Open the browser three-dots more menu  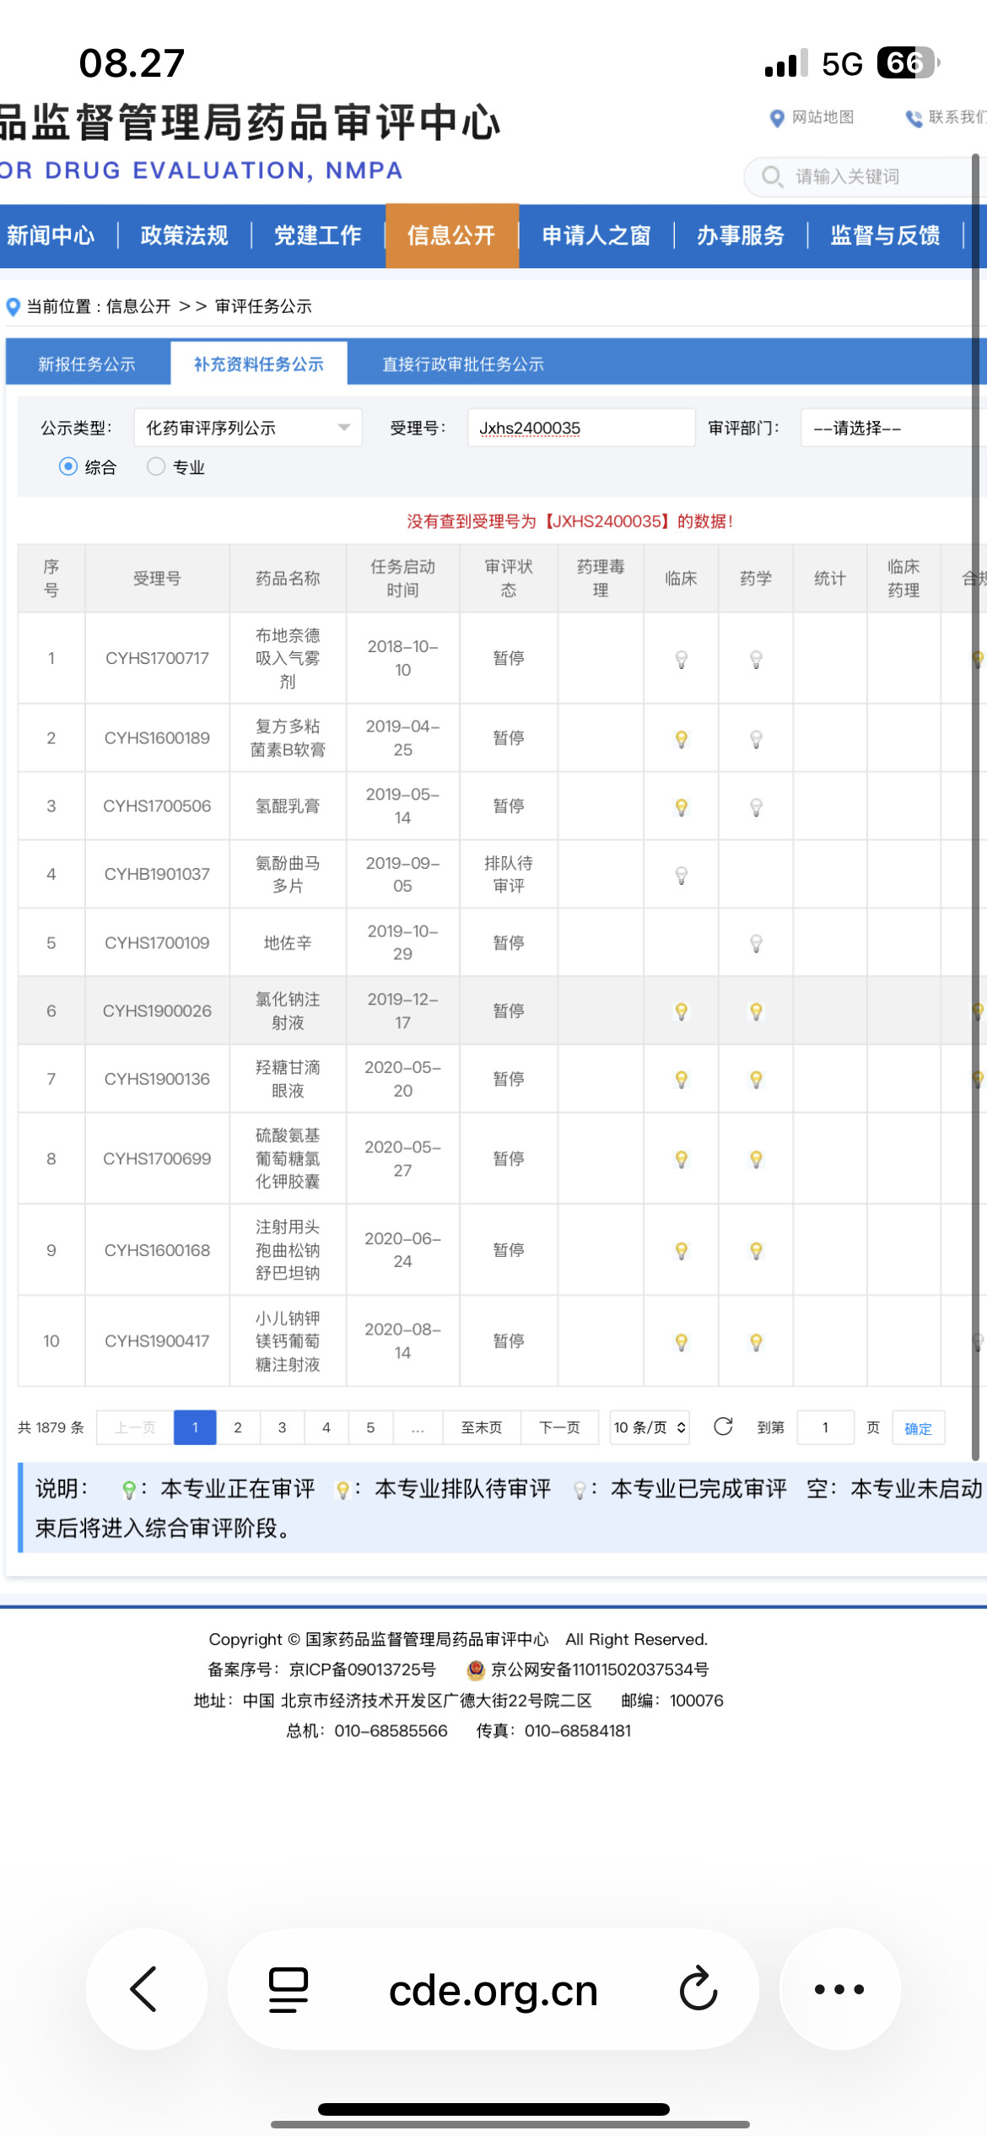[x=839, y=1989]
